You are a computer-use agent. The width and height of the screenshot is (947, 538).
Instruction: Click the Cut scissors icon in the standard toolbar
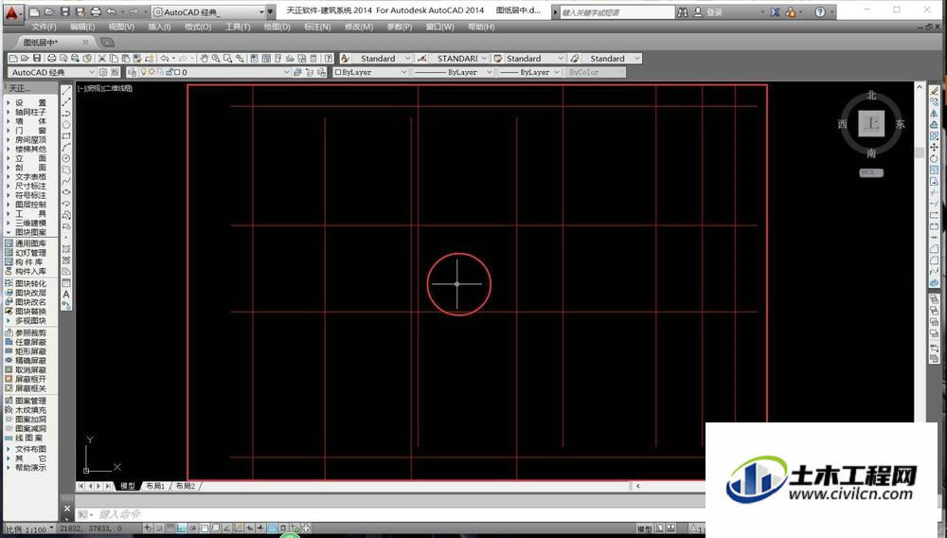(x=102, y=59)
